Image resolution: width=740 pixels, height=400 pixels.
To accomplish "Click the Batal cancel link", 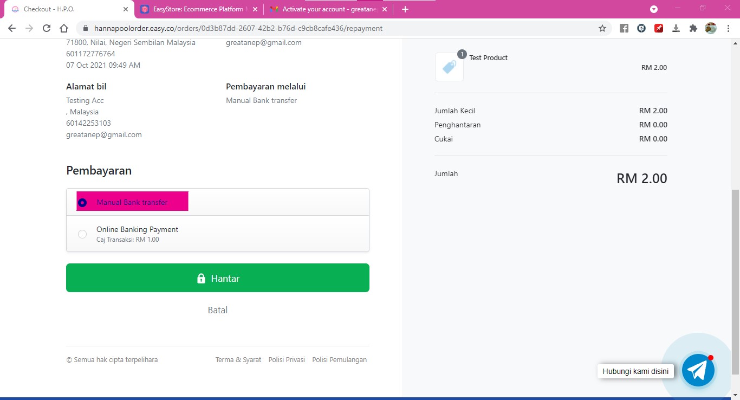I will click(218, 310).
